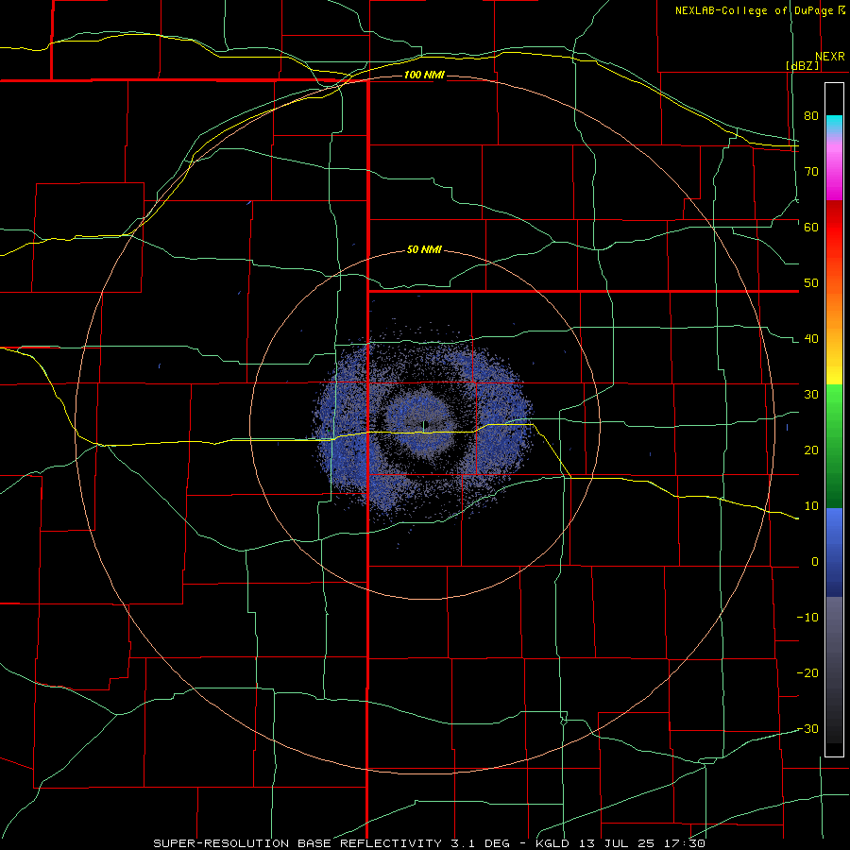Click the 10 dBZ scale value
Viewport: 850px width, 850px height.
point(811,506)
